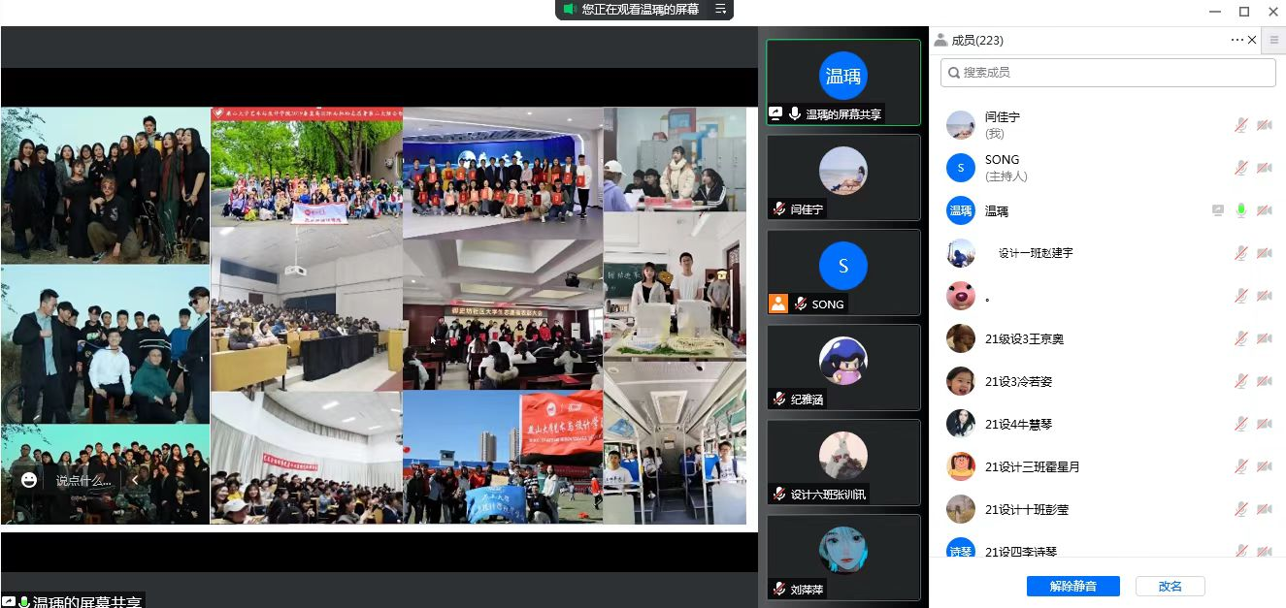Click the 解除静音 button
The width and height of the screenshot is (1286, 608).
(1072, 586)
